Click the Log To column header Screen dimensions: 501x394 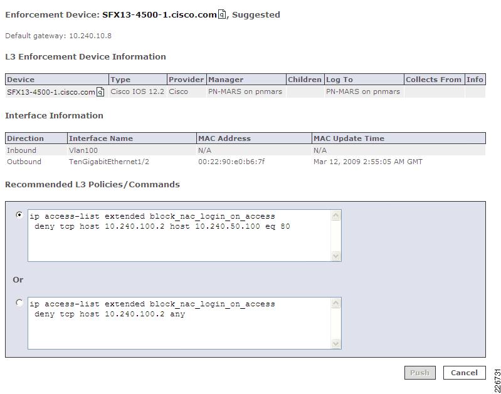pyautogui.click(x=364, y=79)
